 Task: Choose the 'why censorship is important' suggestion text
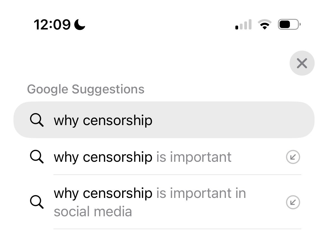click(x=142, y=157)
